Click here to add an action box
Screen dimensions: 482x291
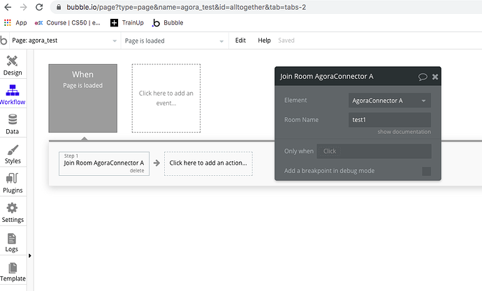coord(208,163)
